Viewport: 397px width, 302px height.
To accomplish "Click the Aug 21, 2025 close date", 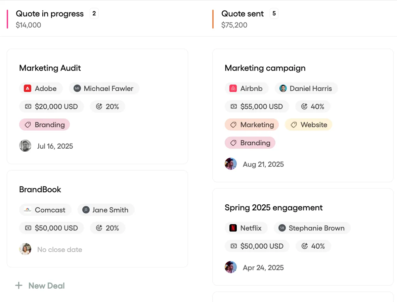I will pos(263,164).
